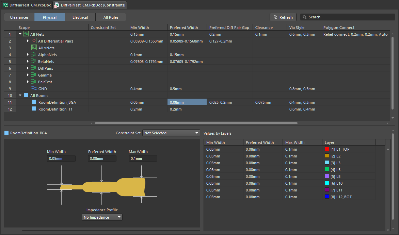Click the red L1_TOP layer color swatch

coord(327,149)
